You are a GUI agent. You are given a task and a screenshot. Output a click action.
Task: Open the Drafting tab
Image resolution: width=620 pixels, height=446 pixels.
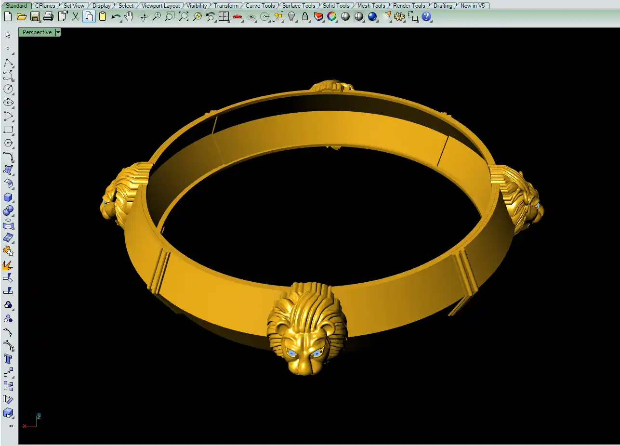point(443,5)
